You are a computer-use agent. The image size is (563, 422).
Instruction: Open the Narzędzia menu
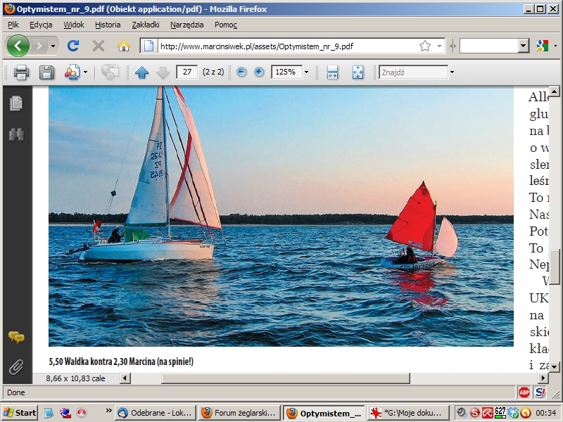(186, 25)
